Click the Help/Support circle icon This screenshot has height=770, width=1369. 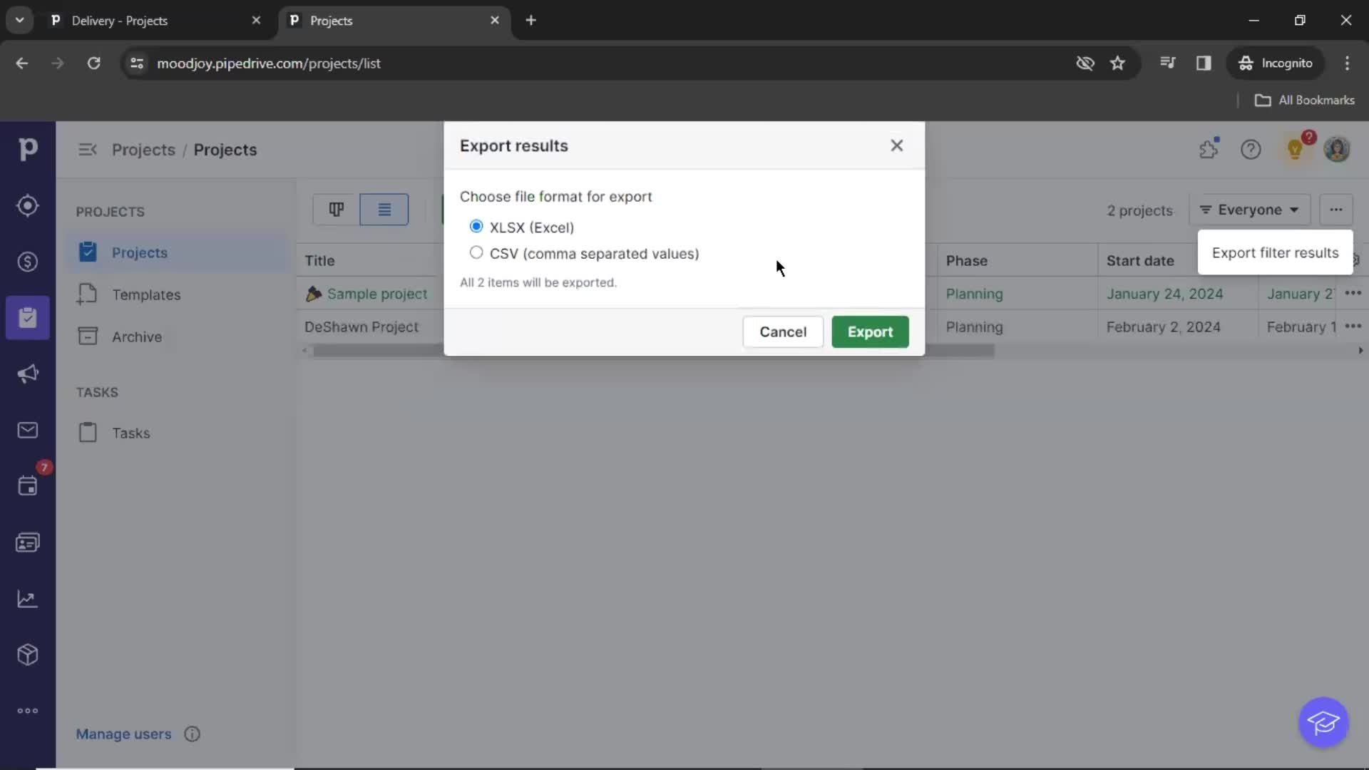pyautogui.click(x=1251, y=148)
